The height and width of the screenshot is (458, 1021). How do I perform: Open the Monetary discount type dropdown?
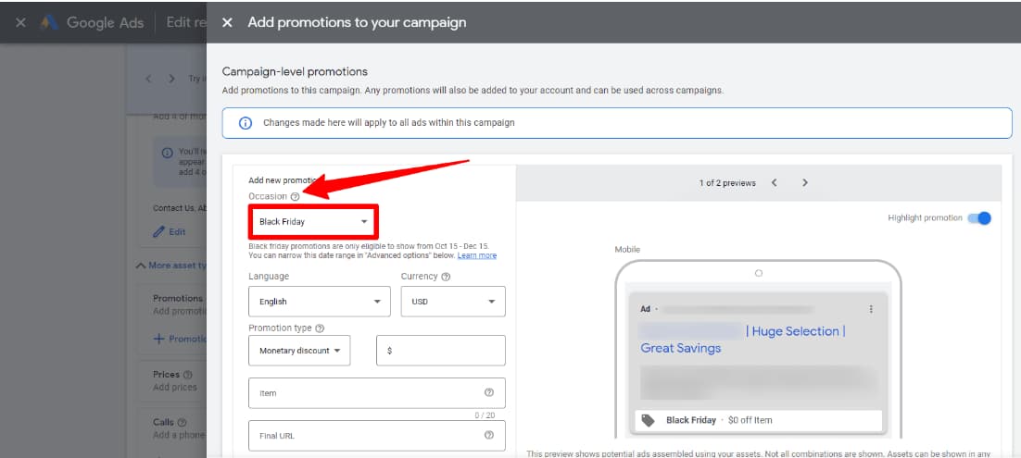[x=299, y=351]
